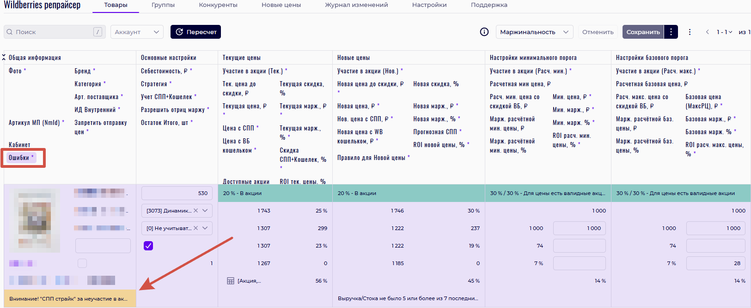
Task: Click the new price value 1 746
Action: click(x=397, y=211)
